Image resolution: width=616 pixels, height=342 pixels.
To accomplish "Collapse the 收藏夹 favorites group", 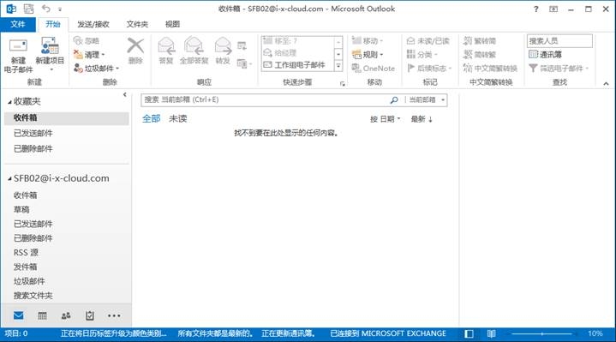I will [9, 102].
